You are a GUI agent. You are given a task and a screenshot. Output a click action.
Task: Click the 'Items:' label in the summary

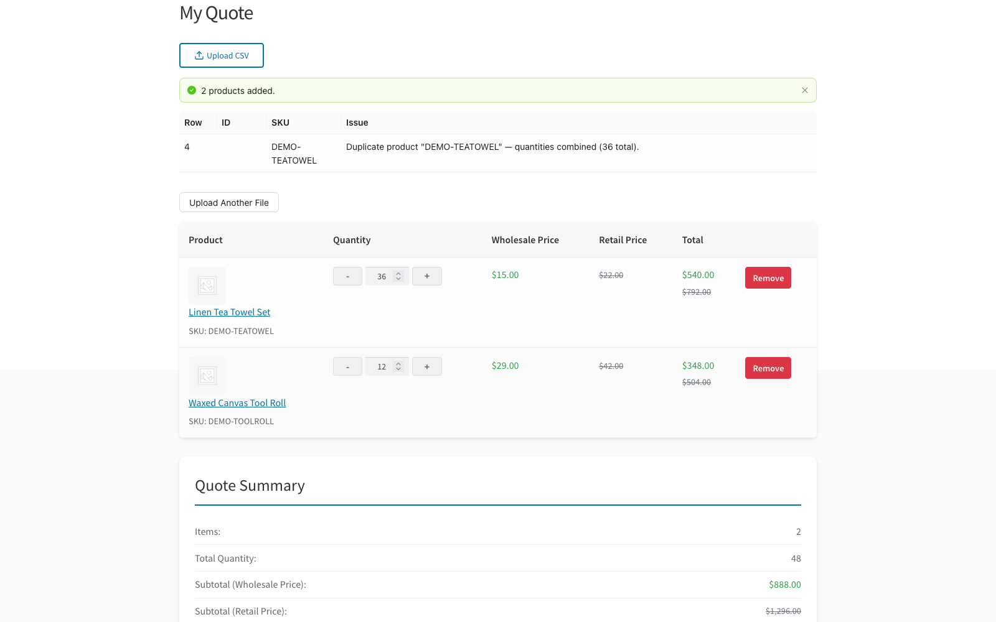tap(207, 532)
